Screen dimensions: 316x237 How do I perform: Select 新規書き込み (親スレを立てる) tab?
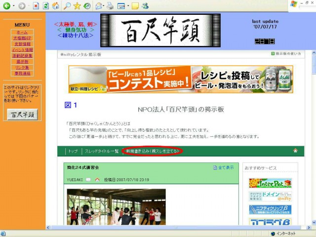[153, 151]
